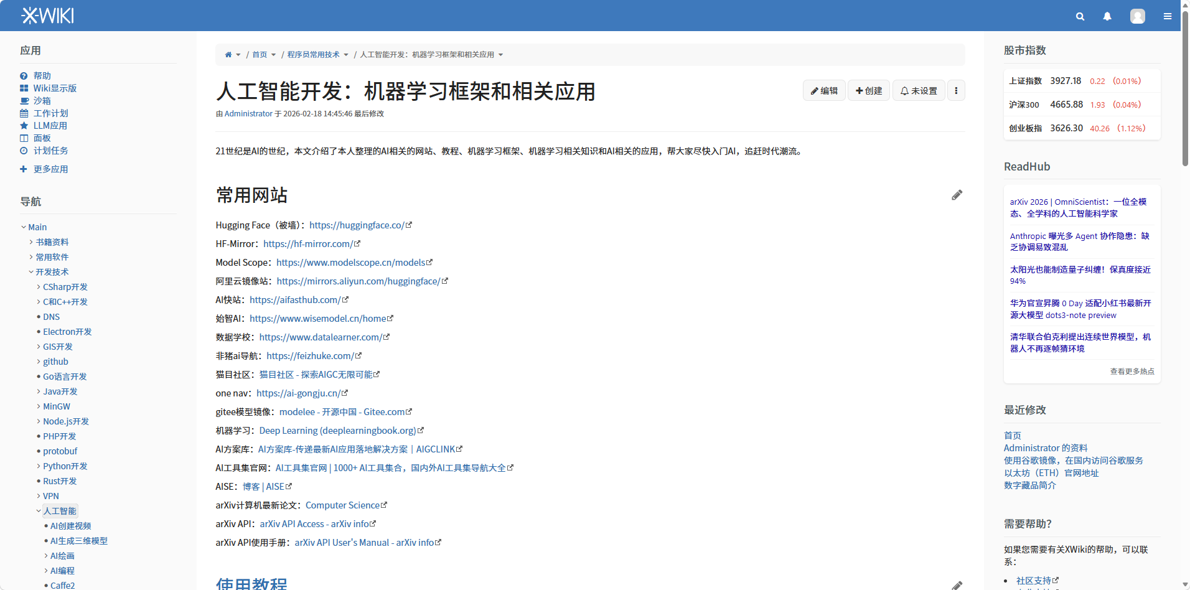The height and width of the screenshot is (590, 1190).
Task: Click the LLM应用 star icon
Action: (x=24, y=126)
